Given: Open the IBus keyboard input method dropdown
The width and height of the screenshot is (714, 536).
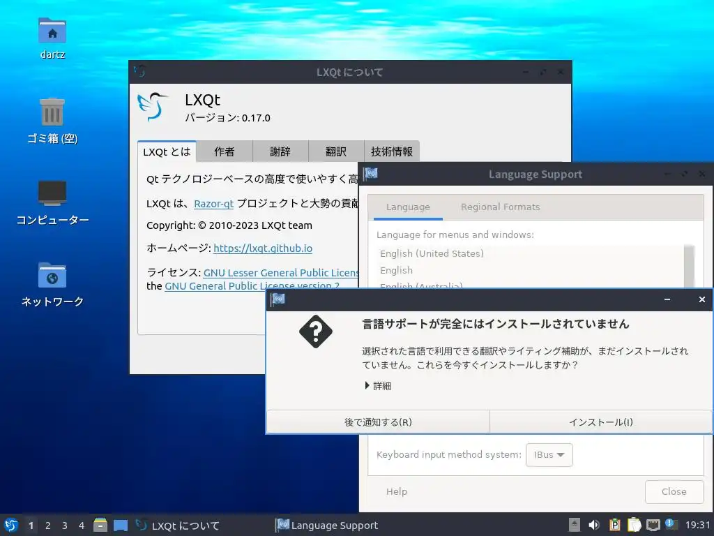Looking at the screenshot, I should point(549,455).
